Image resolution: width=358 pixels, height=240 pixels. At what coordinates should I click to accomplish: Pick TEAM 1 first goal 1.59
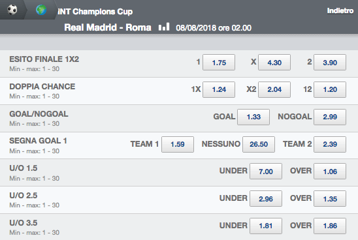(178, 144)
